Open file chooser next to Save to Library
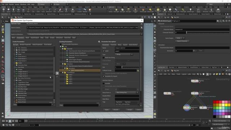 point(141,27)
